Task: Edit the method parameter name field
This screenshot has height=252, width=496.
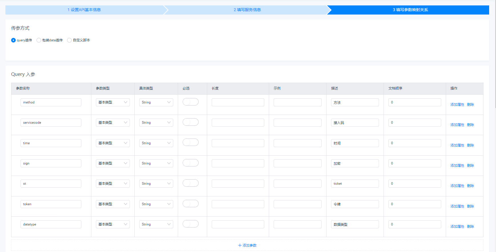Action: coord(51,102)
